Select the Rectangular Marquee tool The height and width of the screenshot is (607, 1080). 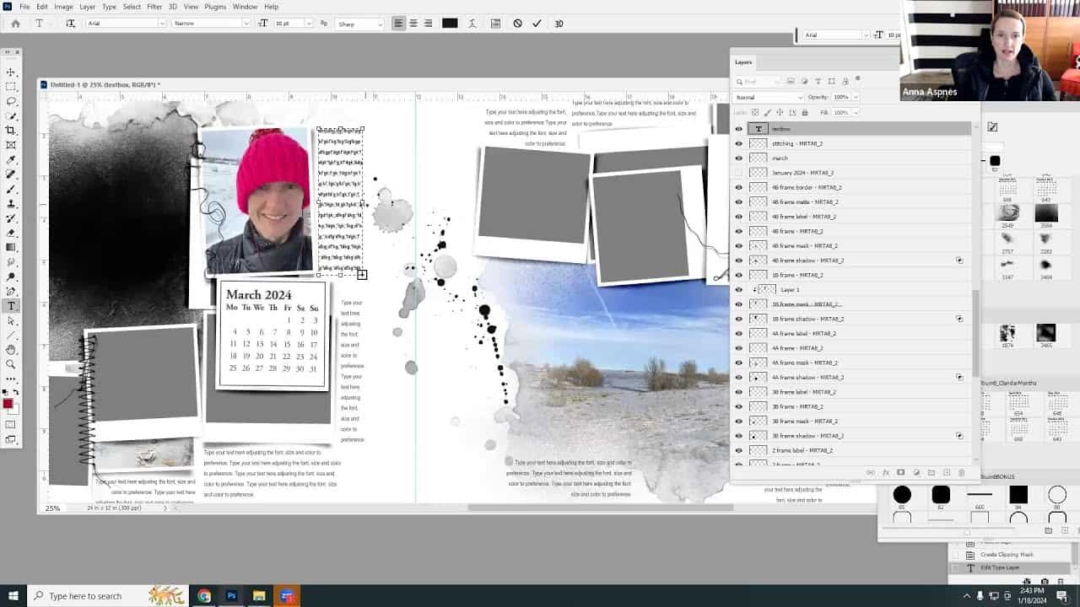click(x=11, y=87)
